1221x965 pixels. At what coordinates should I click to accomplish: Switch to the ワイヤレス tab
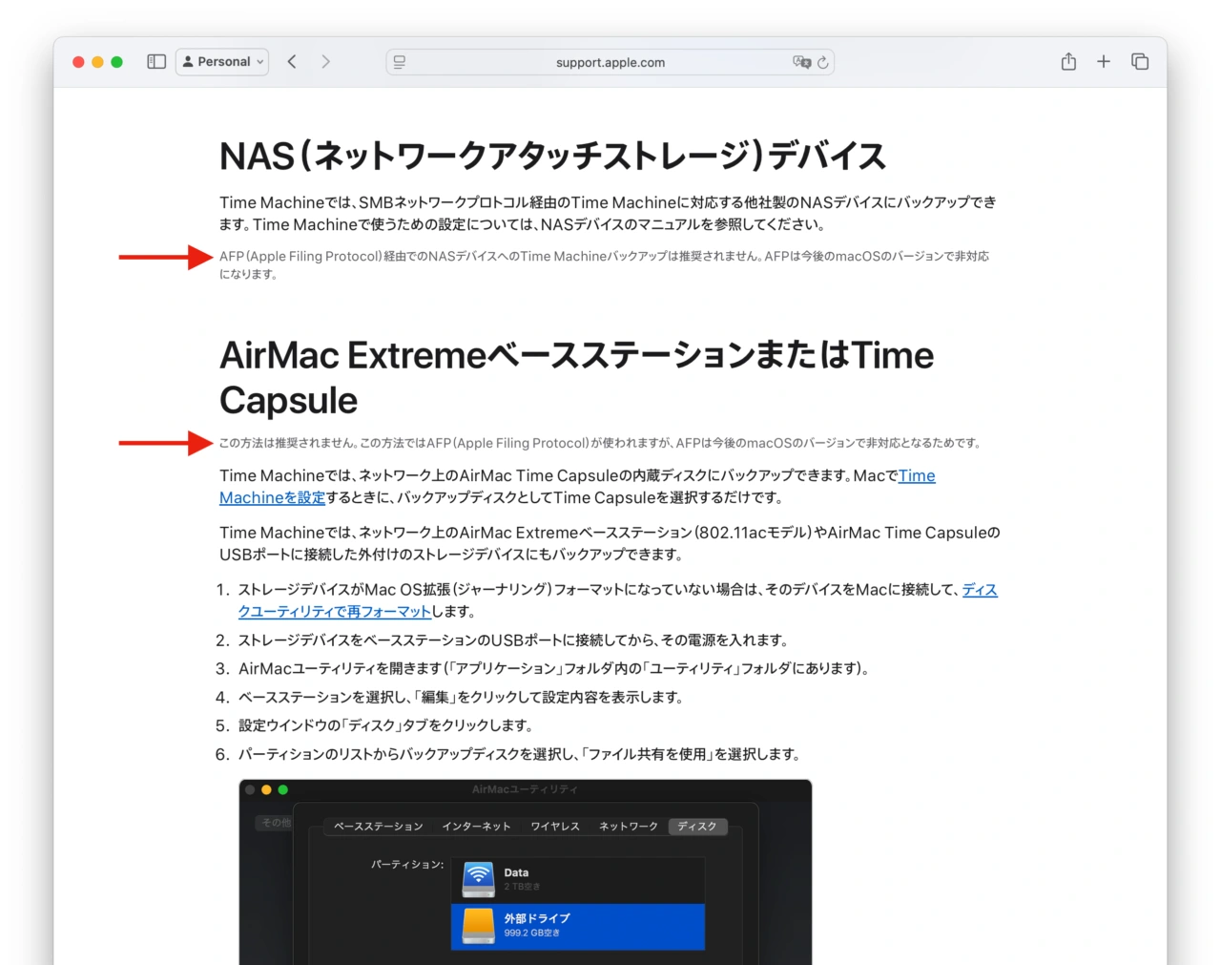(x=555, y=826)
